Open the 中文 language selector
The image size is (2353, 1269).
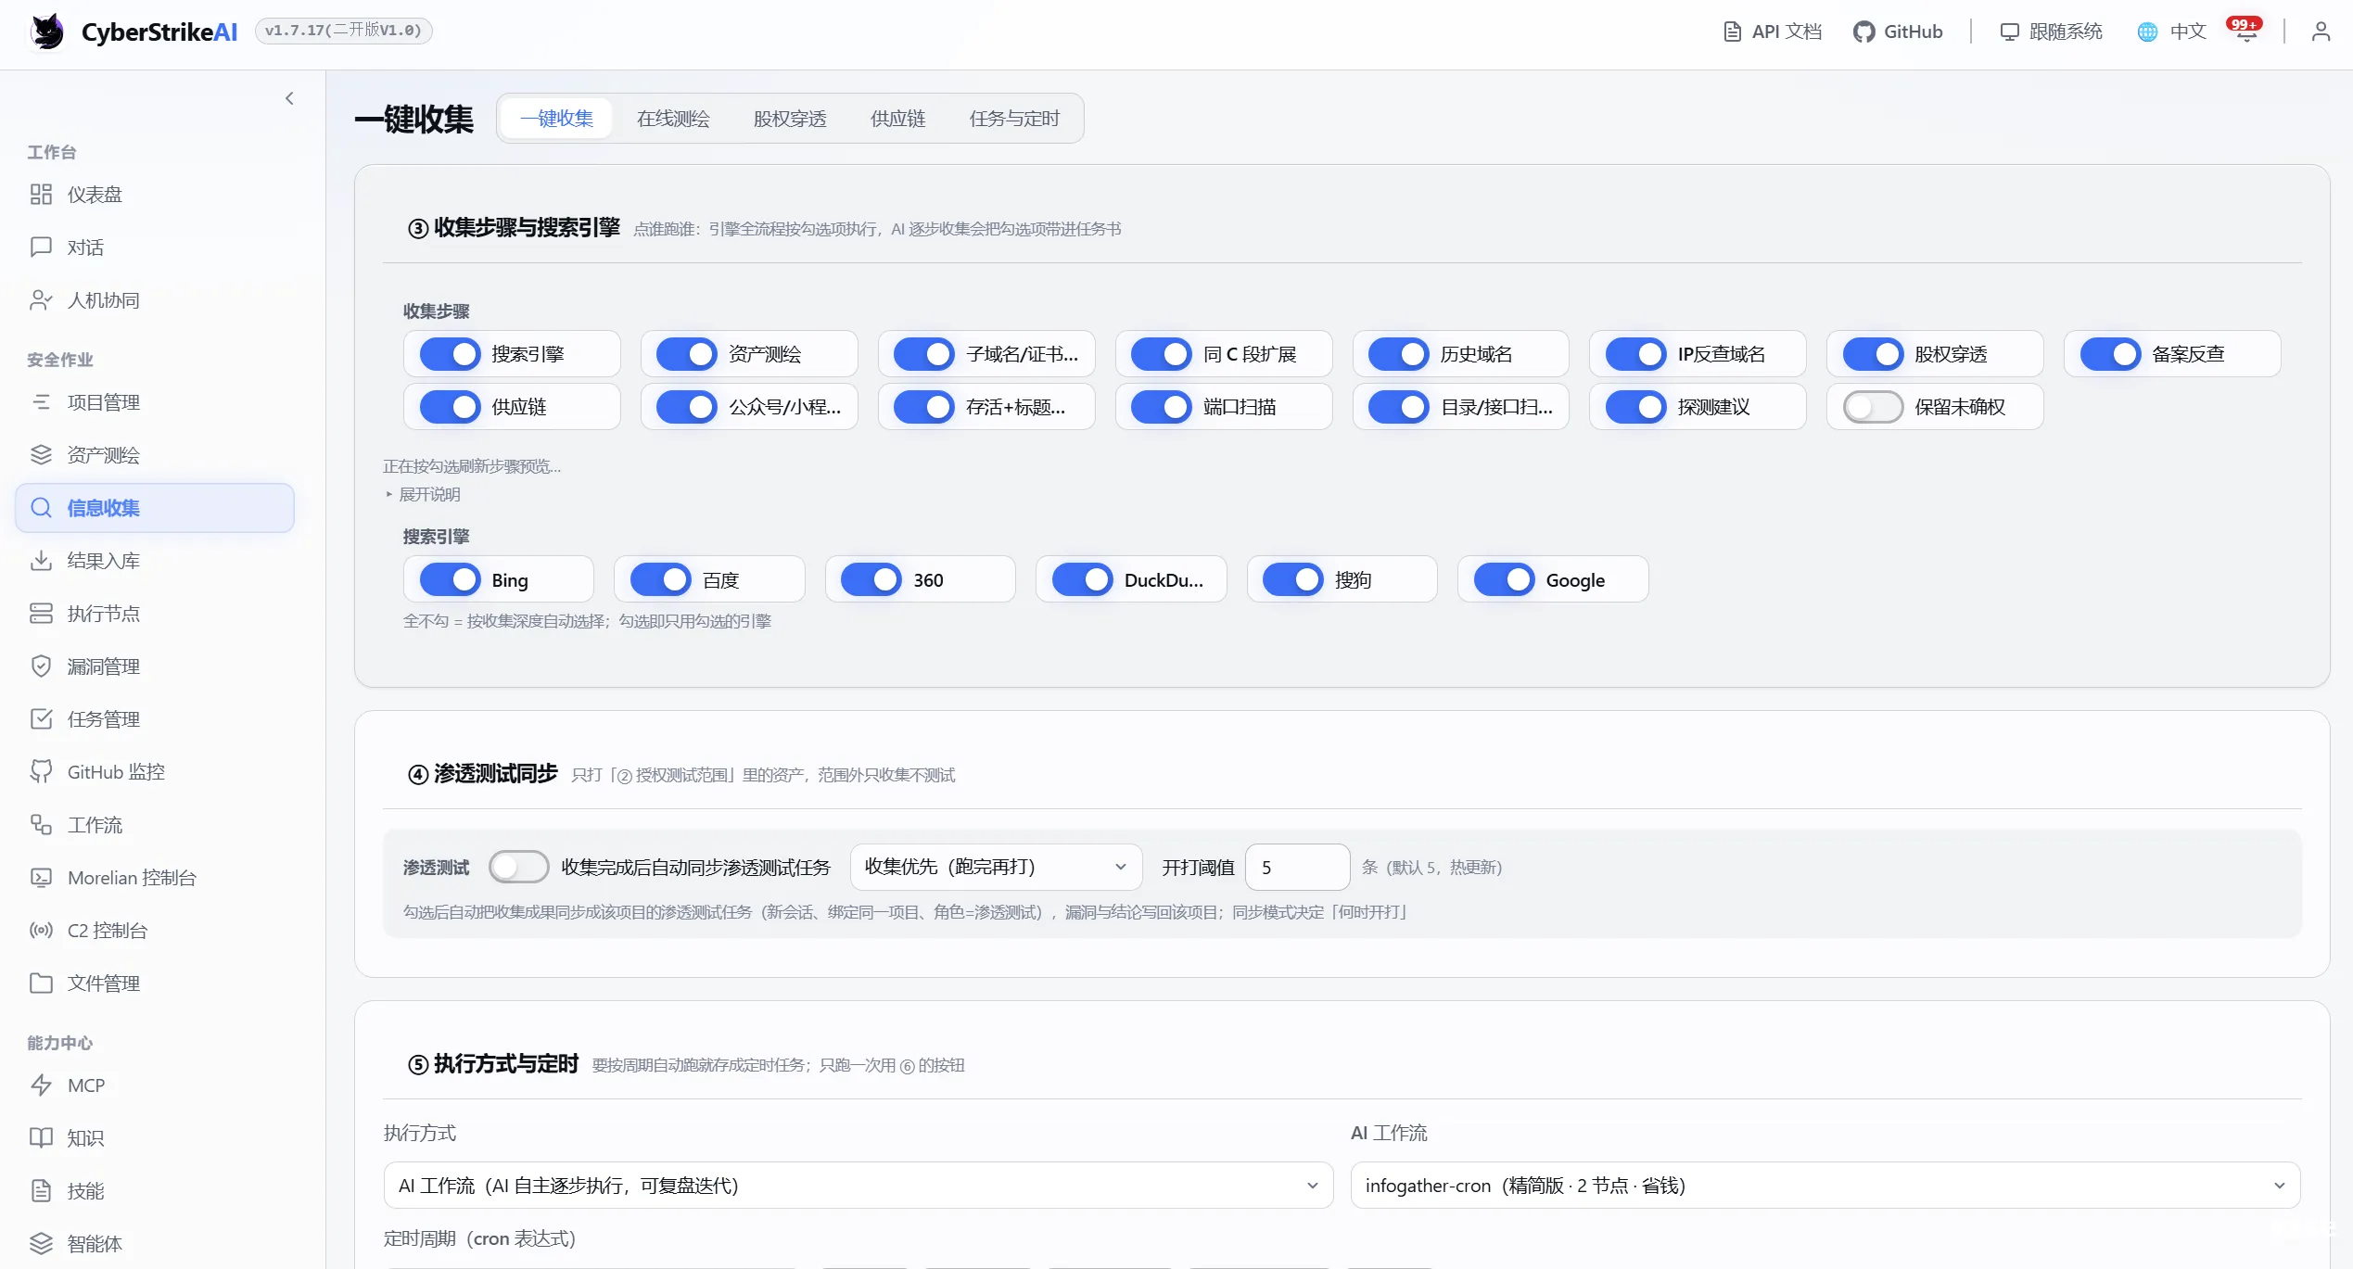(x=2172, y=32)
